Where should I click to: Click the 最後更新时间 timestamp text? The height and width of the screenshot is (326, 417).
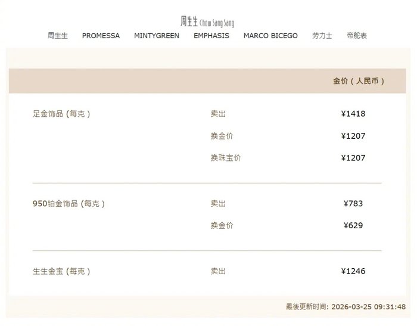[346, 307]
